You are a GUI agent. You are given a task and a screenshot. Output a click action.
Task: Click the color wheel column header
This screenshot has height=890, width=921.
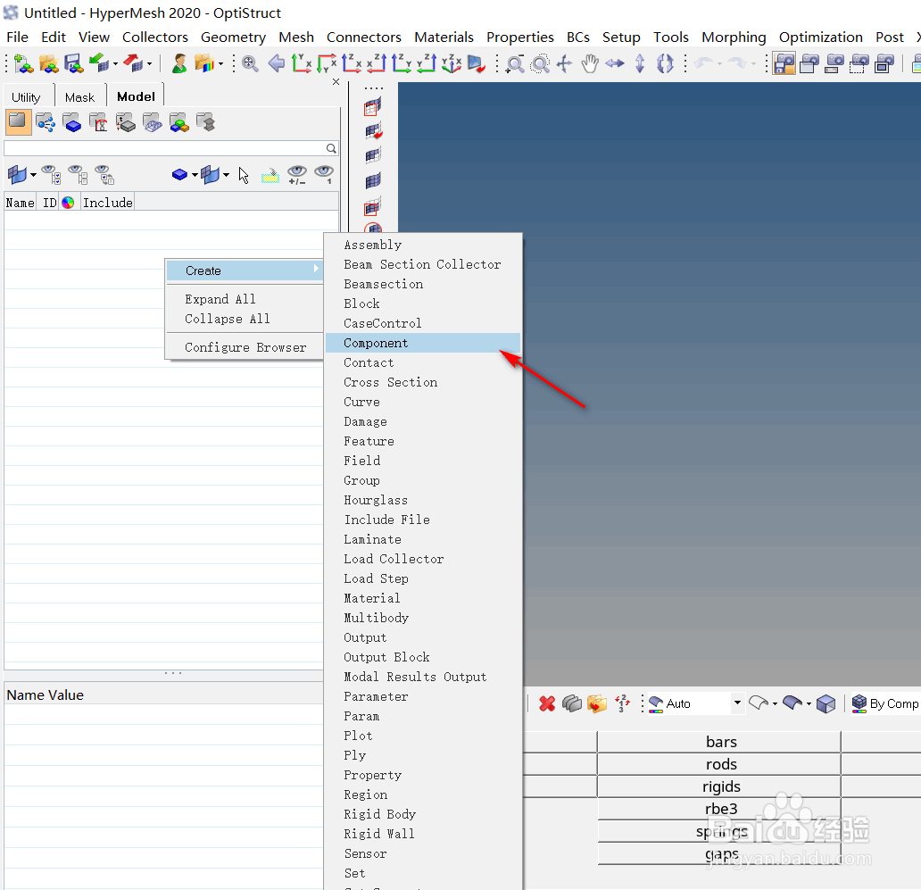[x=68, y=203]
